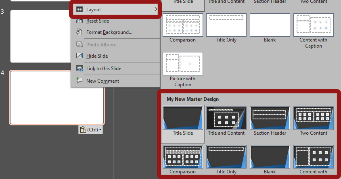341x179 pixels.
Task: Open the Paste Options (Ctrl) dropdown
Action: [91, 130]
